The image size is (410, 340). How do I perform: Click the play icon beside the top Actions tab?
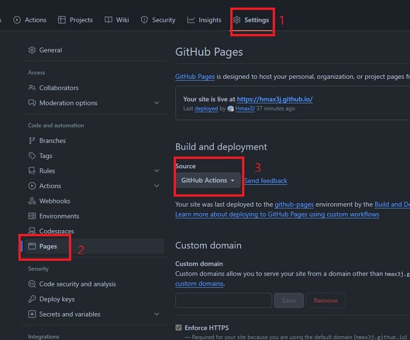(x=17, y=20)
